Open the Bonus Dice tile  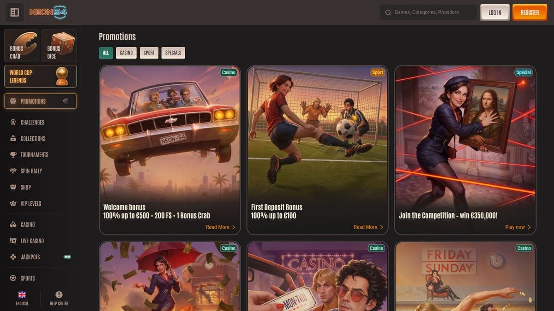coord(59,46)
